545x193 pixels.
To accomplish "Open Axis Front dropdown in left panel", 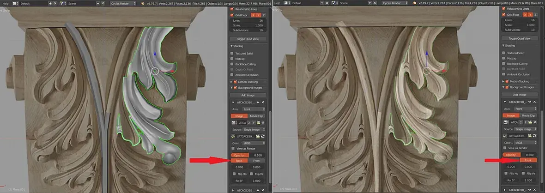I will (x=254, y=109).
